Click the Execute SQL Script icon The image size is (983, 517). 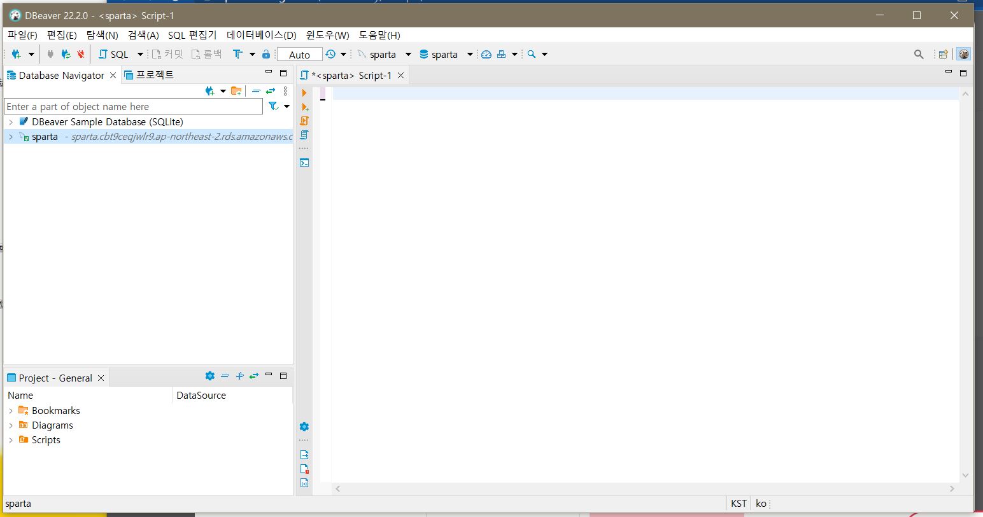[x=304, y=121]
